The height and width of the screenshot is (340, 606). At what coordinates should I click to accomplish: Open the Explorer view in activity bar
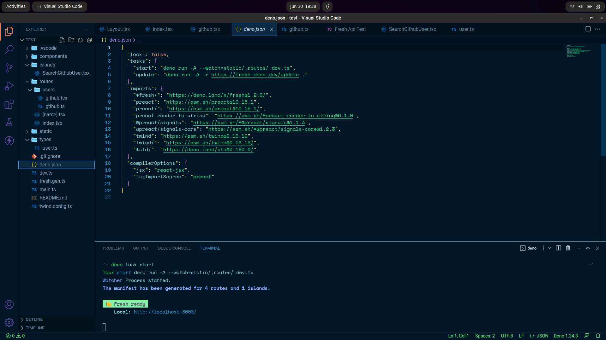click(x=9, y=31)
